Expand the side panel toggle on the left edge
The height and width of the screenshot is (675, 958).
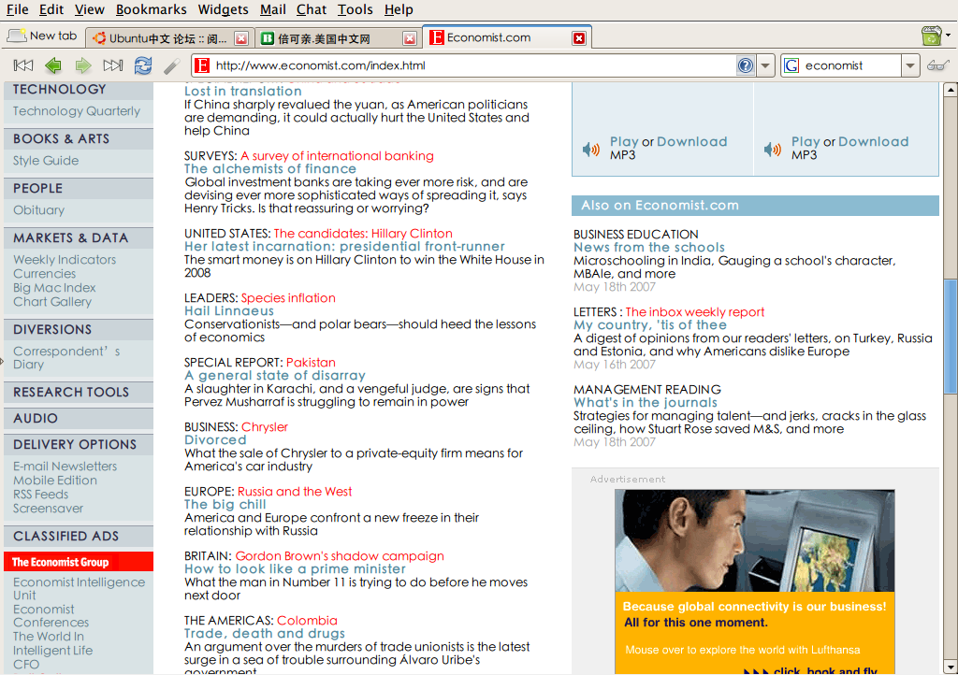pyautogui.click(x=2, y=362)
